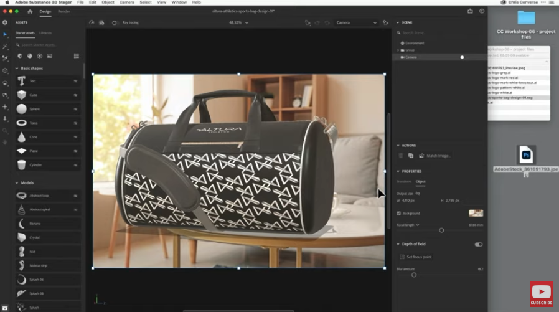Open the help question-mark icon
Screen dimensions: 559x312
482,11
